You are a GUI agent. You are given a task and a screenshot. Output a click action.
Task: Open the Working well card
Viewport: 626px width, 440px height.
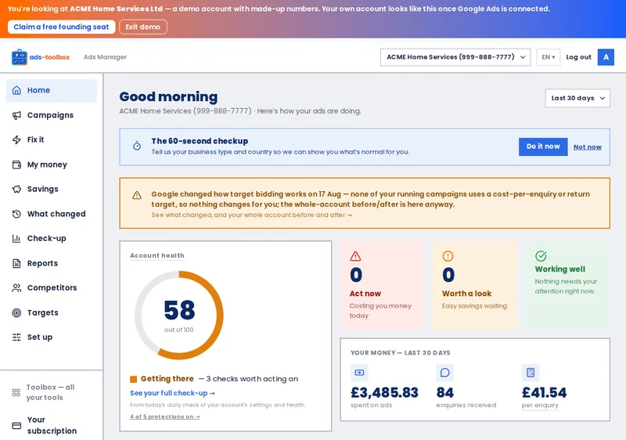pos(568,285)
